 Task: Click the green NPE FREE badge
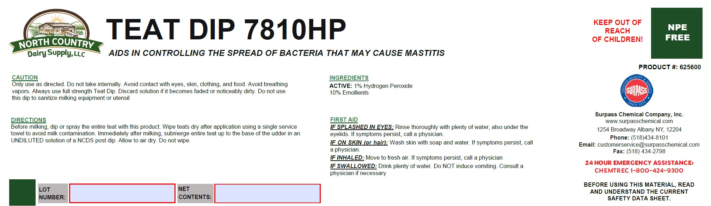tap(676, 33)
